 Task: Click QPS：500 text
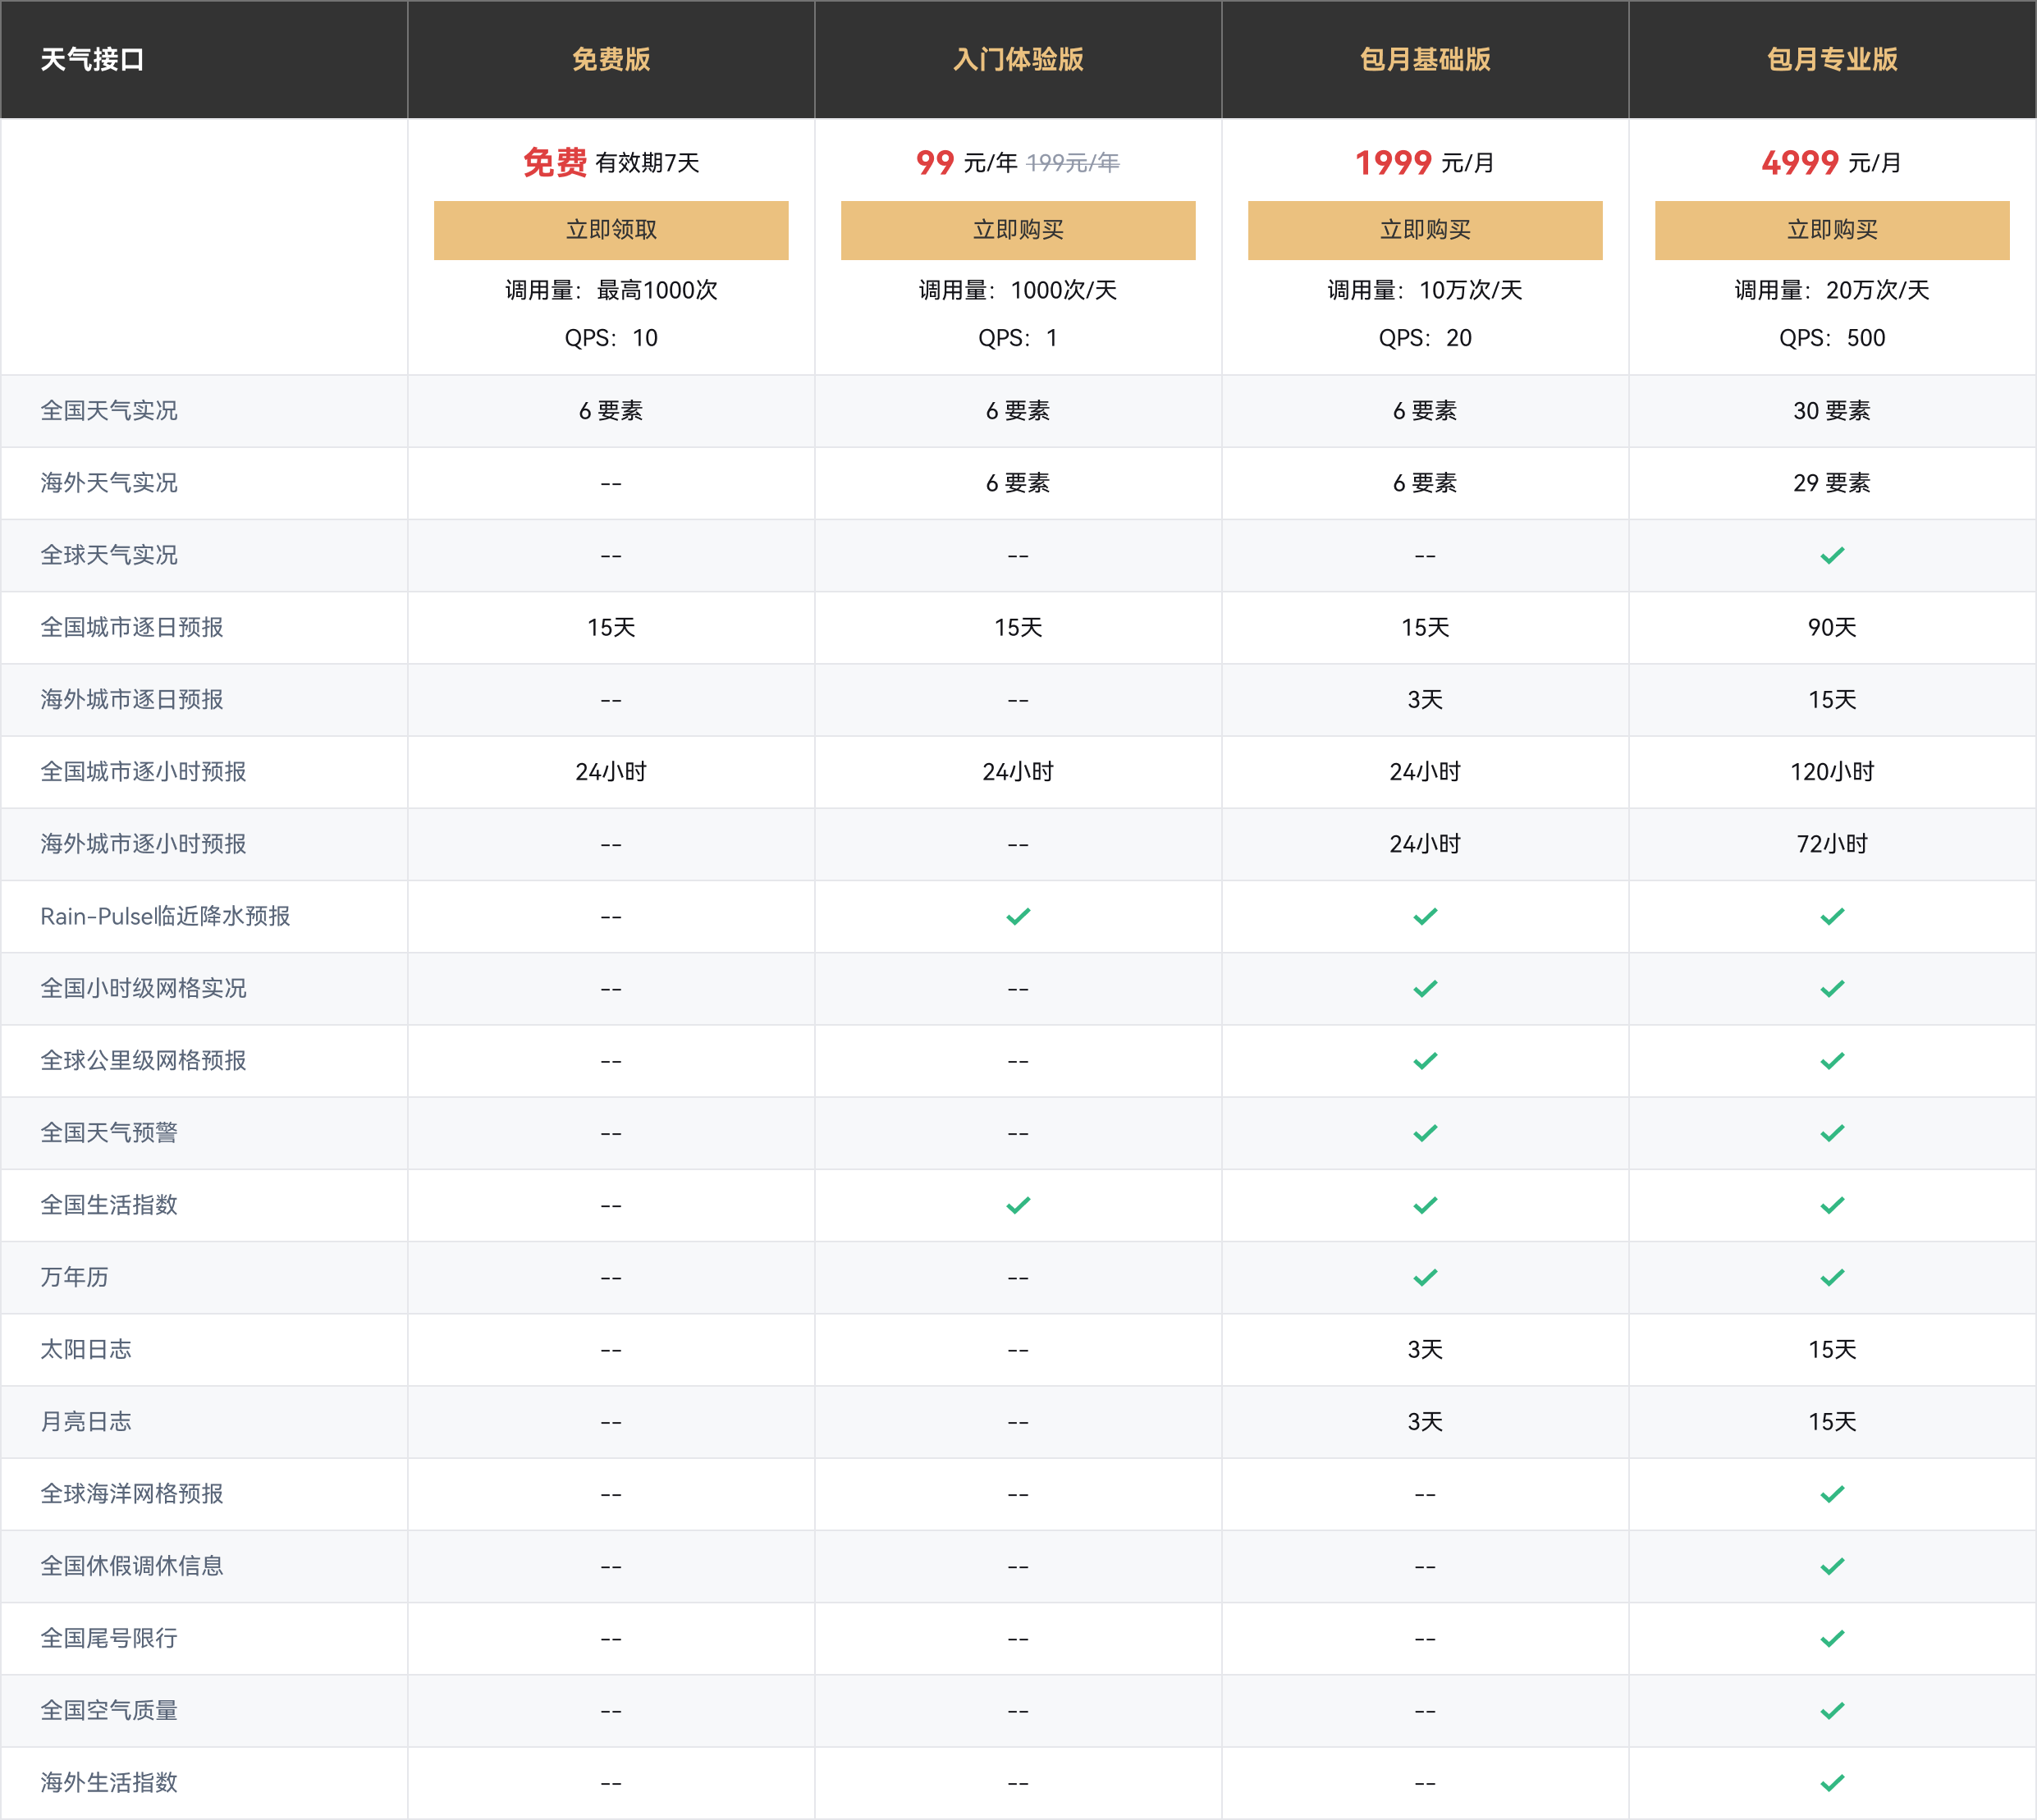pyautogui.click(x=1832, y=338)
